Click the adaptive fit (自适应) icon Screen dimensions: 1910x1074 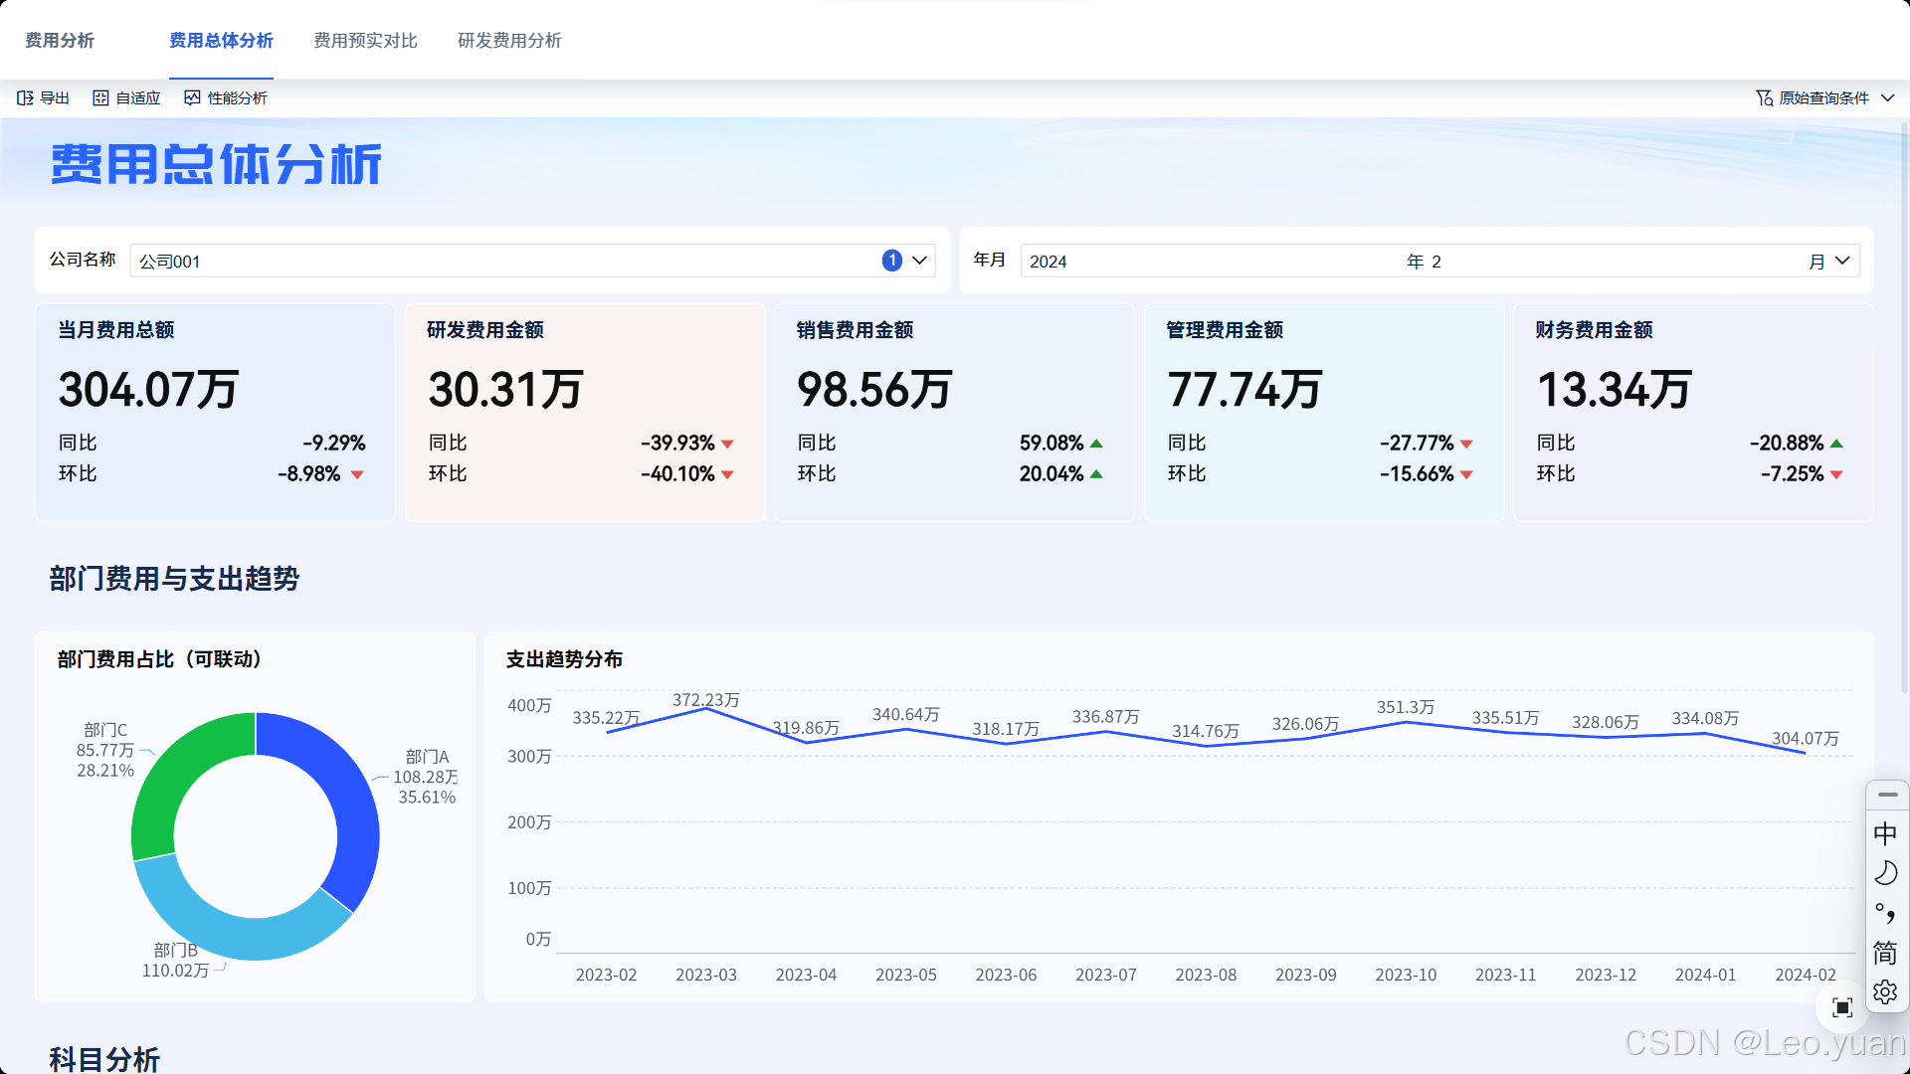[x=100, y=97]
